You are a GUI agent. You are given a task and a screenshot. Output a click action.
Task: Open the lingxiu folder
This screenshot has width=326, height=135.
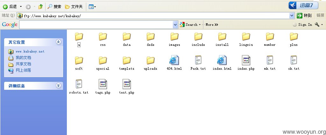[x=246, y=37]
